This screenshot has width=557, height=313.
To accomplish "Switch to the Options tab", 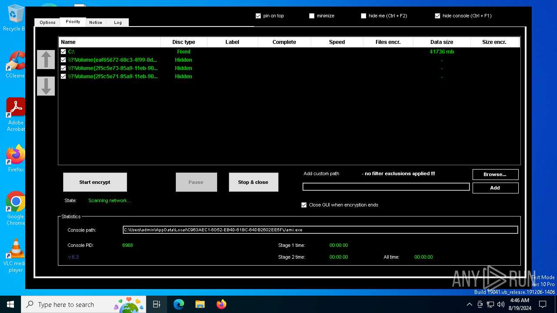I will (x=47, y=22).
